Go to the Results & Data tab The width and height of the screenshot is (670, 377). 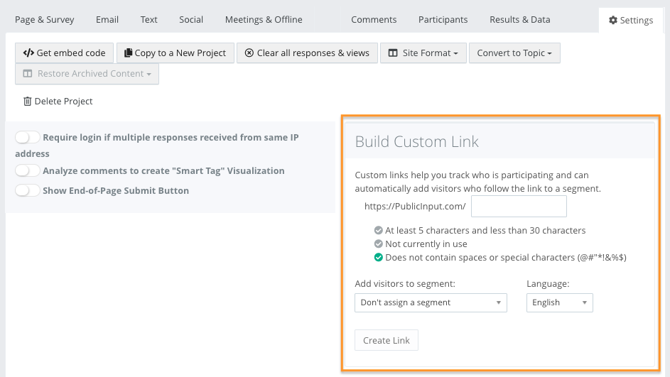518,20
